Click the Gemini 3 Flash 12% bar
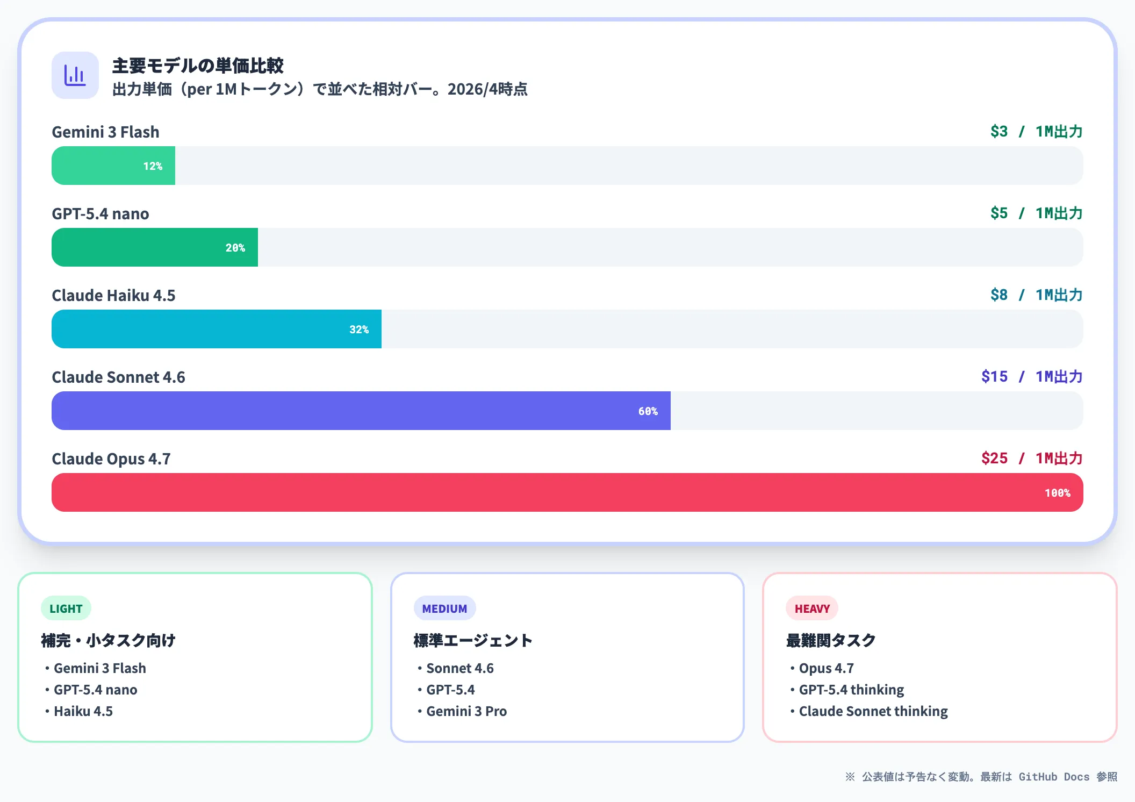1135x802 pixels. [113, 166]
